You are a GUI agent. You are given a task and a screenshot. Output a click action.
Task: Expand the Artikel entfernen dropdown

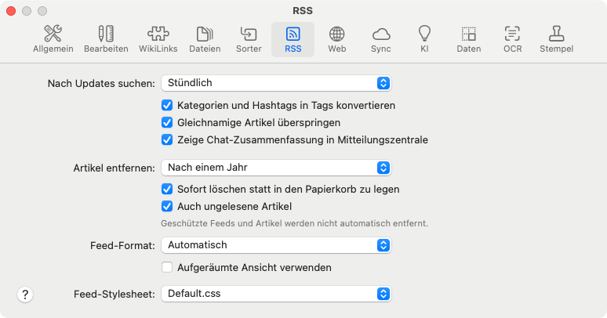(x=275, y=167)
